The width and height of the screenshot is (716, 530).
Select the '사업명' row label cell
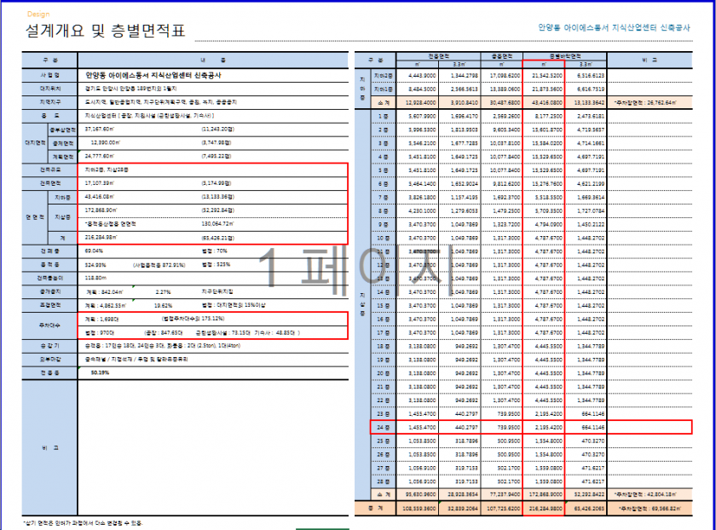coord(49,74)
